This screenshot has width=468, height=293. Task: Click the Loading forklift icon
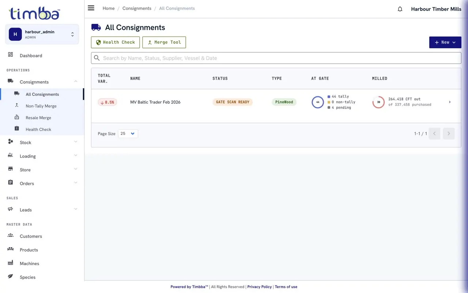[11, 155]
